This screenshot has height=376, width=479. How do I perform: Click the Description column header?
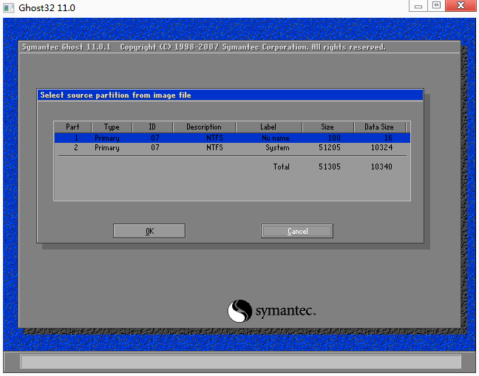click(x=204, y=127)
